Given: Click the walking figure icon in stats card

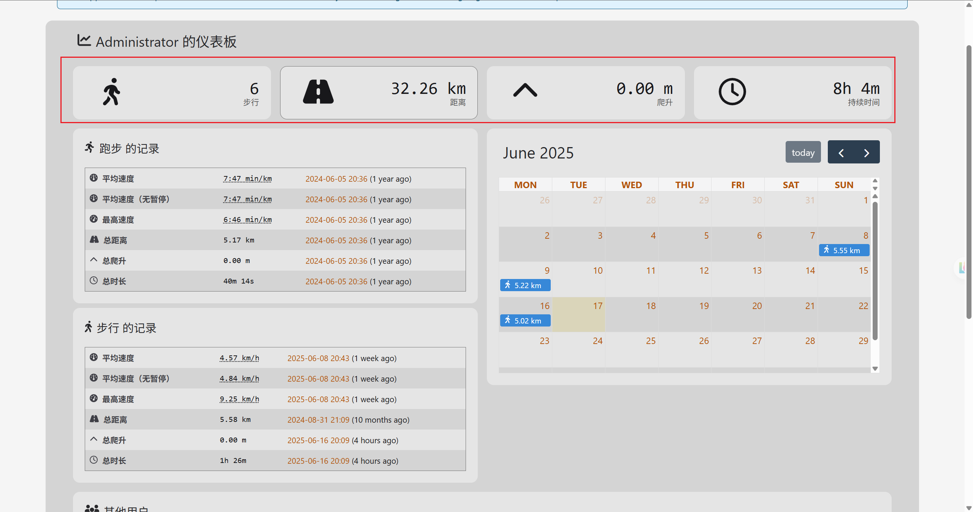Looking at the screenshot, I should click(x=111, y=92).
